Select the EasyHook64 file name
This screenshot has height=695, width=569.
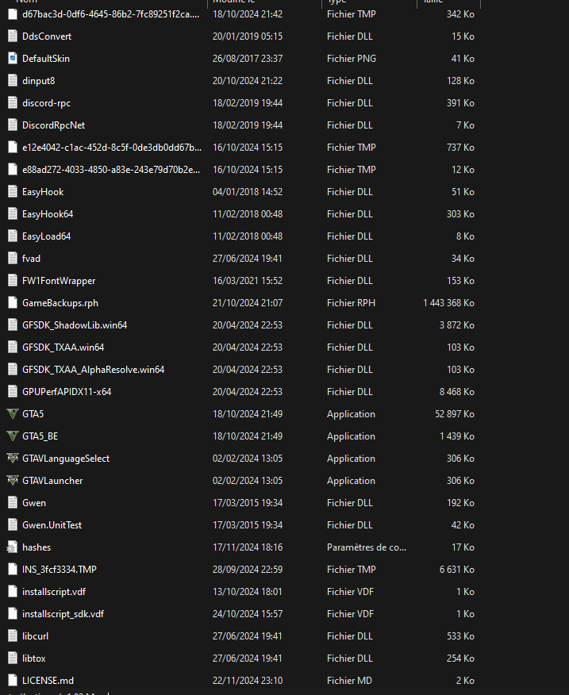click(48, 214)
